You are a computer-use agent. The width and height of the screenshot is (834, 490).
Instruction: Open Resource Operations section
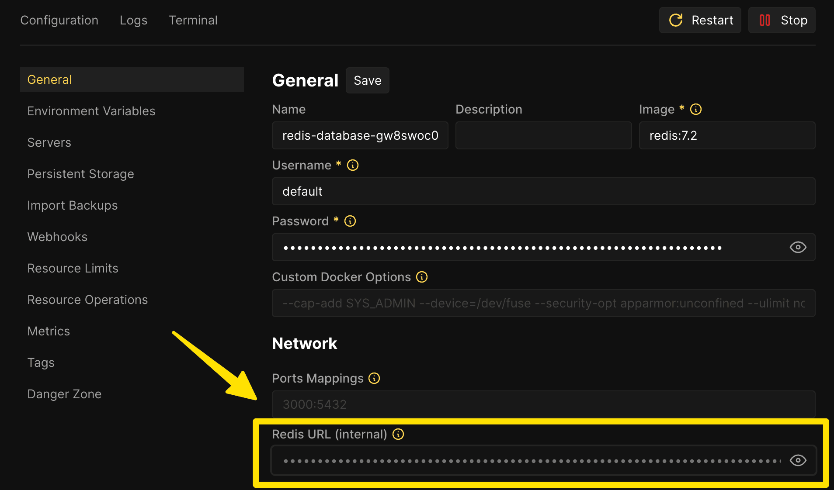pyautogui.click(x=132, y=300)
